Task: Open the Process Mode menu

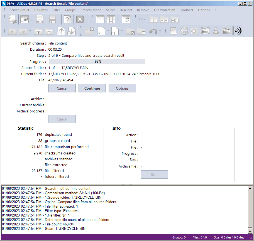Action: [x=91, y=10]
